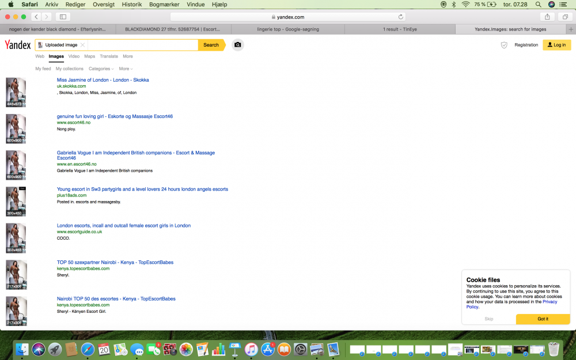Open the Oversigt menu
The image size is (576, 360).
click(104, 5)
